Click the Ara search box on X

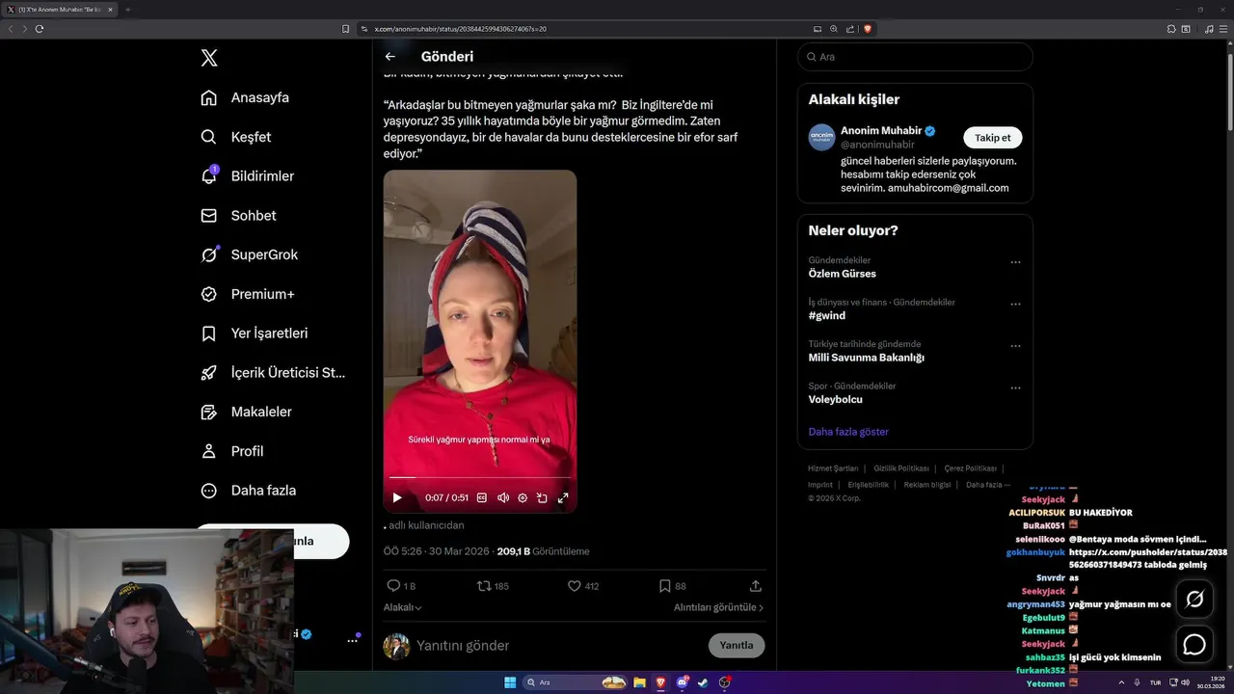click(x=915, y=57)
